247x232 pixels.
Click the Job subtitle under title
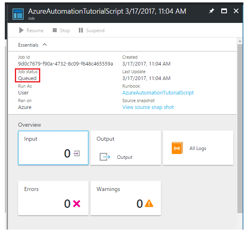(31, 18)
